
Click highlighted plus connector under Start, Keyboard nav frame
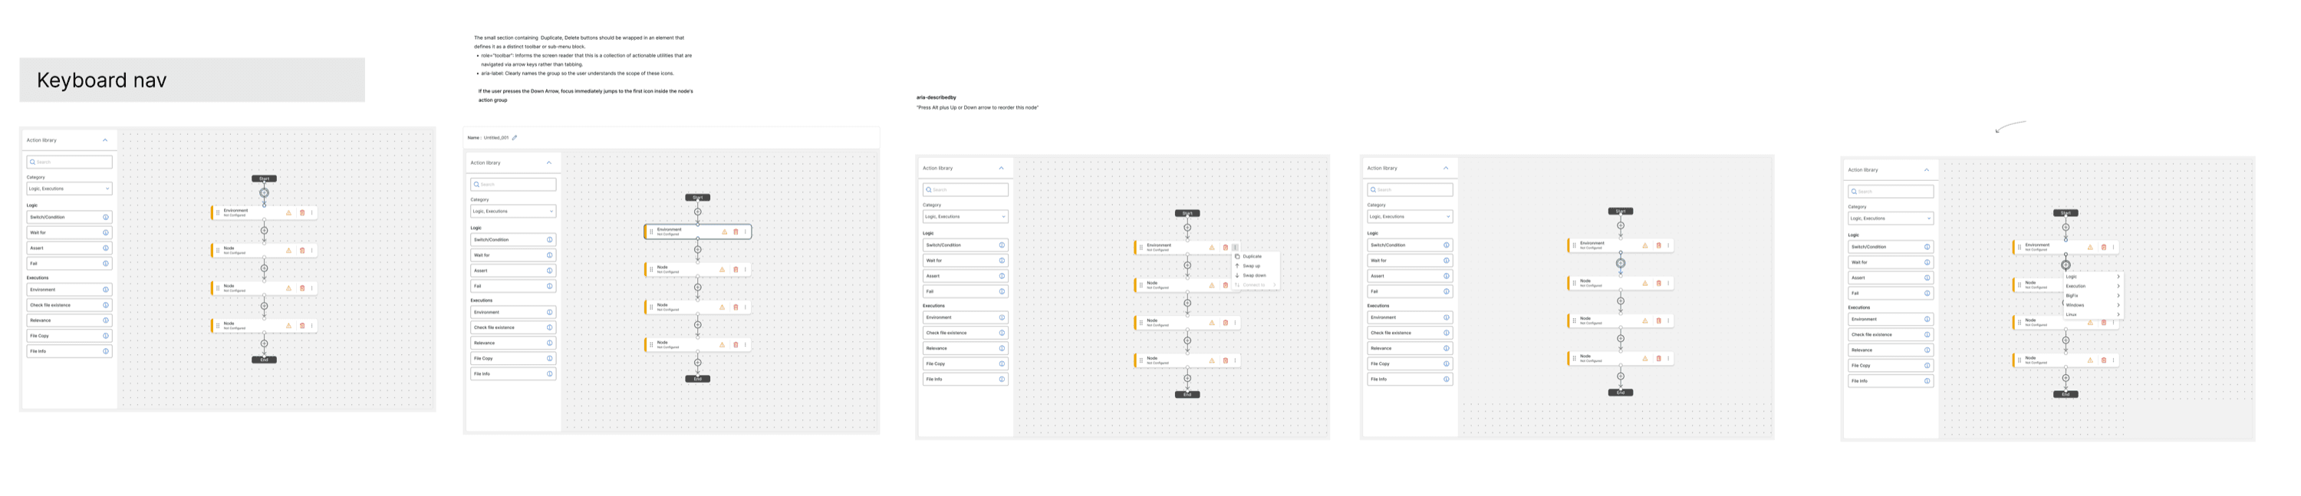click(x=265, y=192)
